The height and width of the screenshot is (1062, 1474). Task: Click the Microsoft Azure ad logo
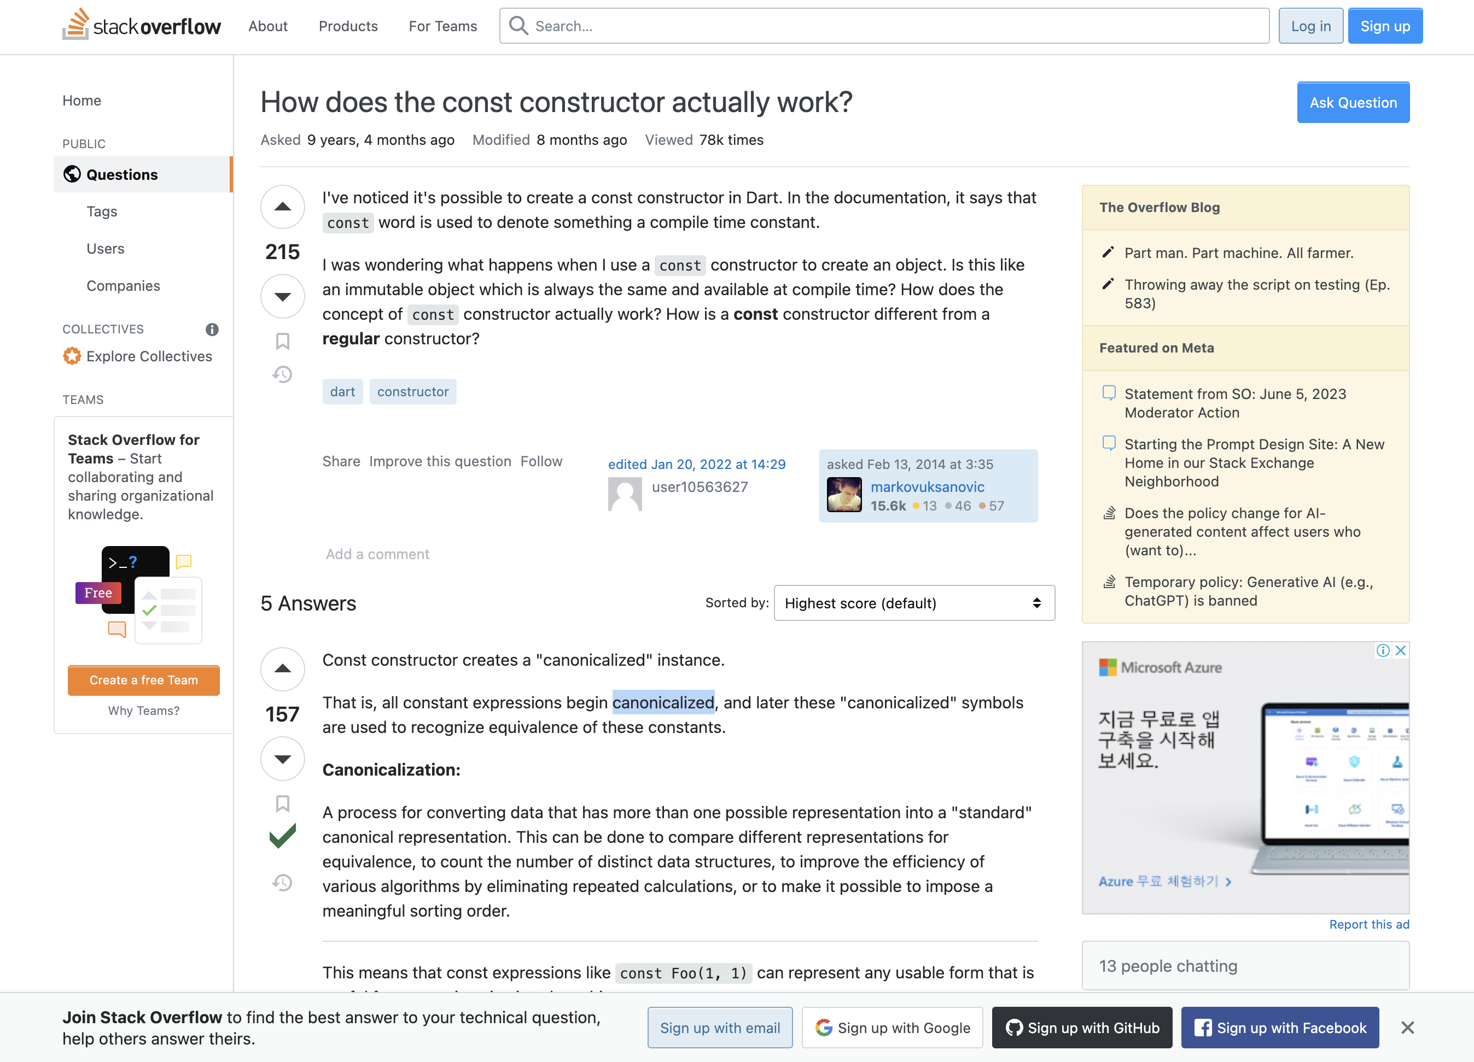click(x=1160, y=667)
